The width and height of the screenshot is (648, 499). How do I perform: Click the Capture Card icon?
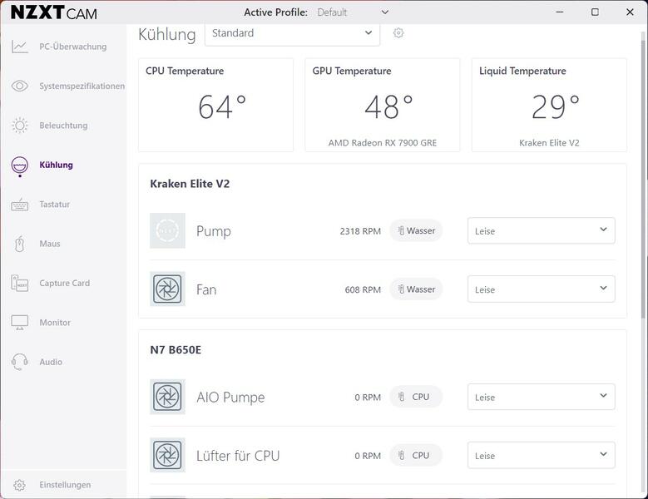[19, 284]
